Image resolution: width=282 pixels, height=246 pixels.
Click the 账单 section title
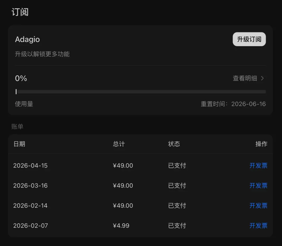tap(17, 127)
